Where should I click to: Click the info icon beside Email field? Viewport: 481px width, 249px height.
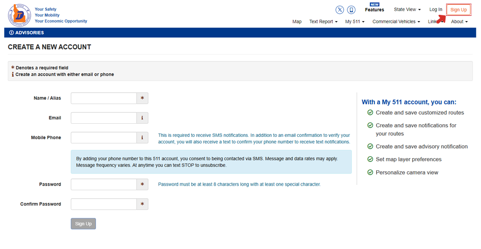pos(142,118)
